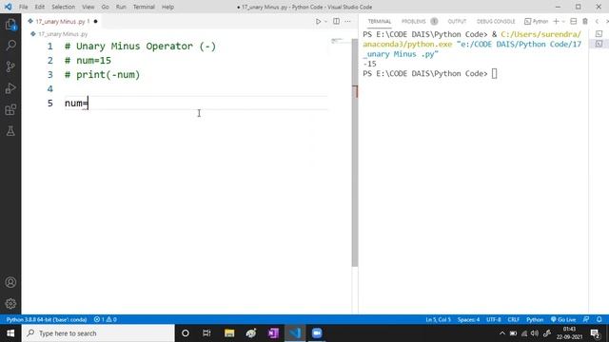The image size is (609, 342).
Task: Click the feedback icon in status bar
Action: coord(586,319)
